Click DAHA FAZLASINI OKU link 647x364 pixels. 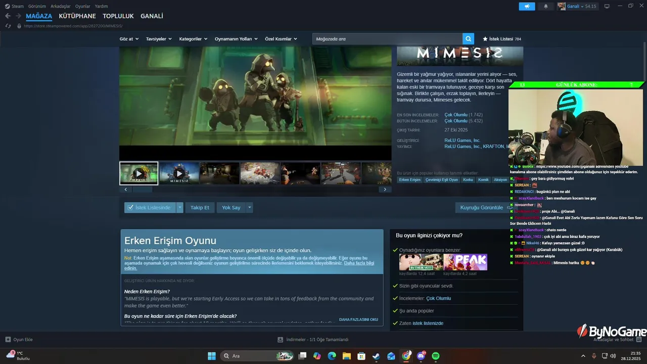358,320
